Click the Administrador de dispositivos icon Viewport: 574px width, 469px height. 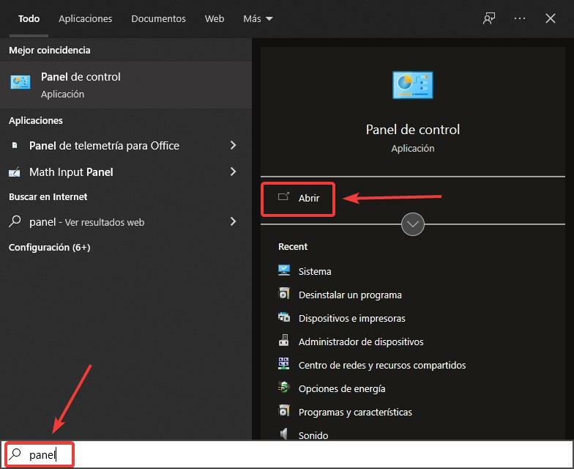point(284,340)
